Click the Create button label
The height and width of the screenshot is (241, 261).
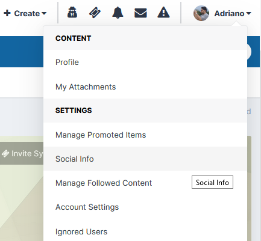coord(27,14)
